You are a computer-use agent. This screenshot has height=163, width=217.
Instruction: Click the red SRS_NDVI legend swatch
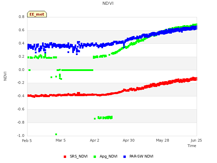(65, 157)
